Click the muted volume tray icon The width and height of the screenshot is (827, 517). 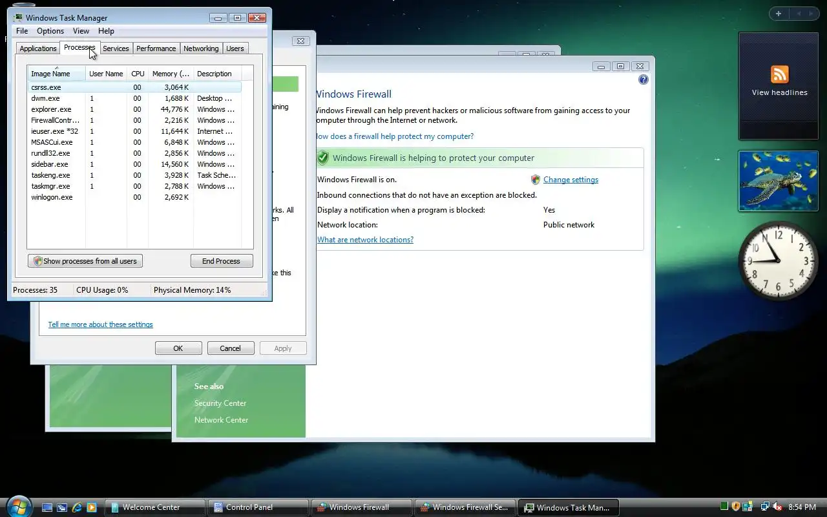[778, 507]
